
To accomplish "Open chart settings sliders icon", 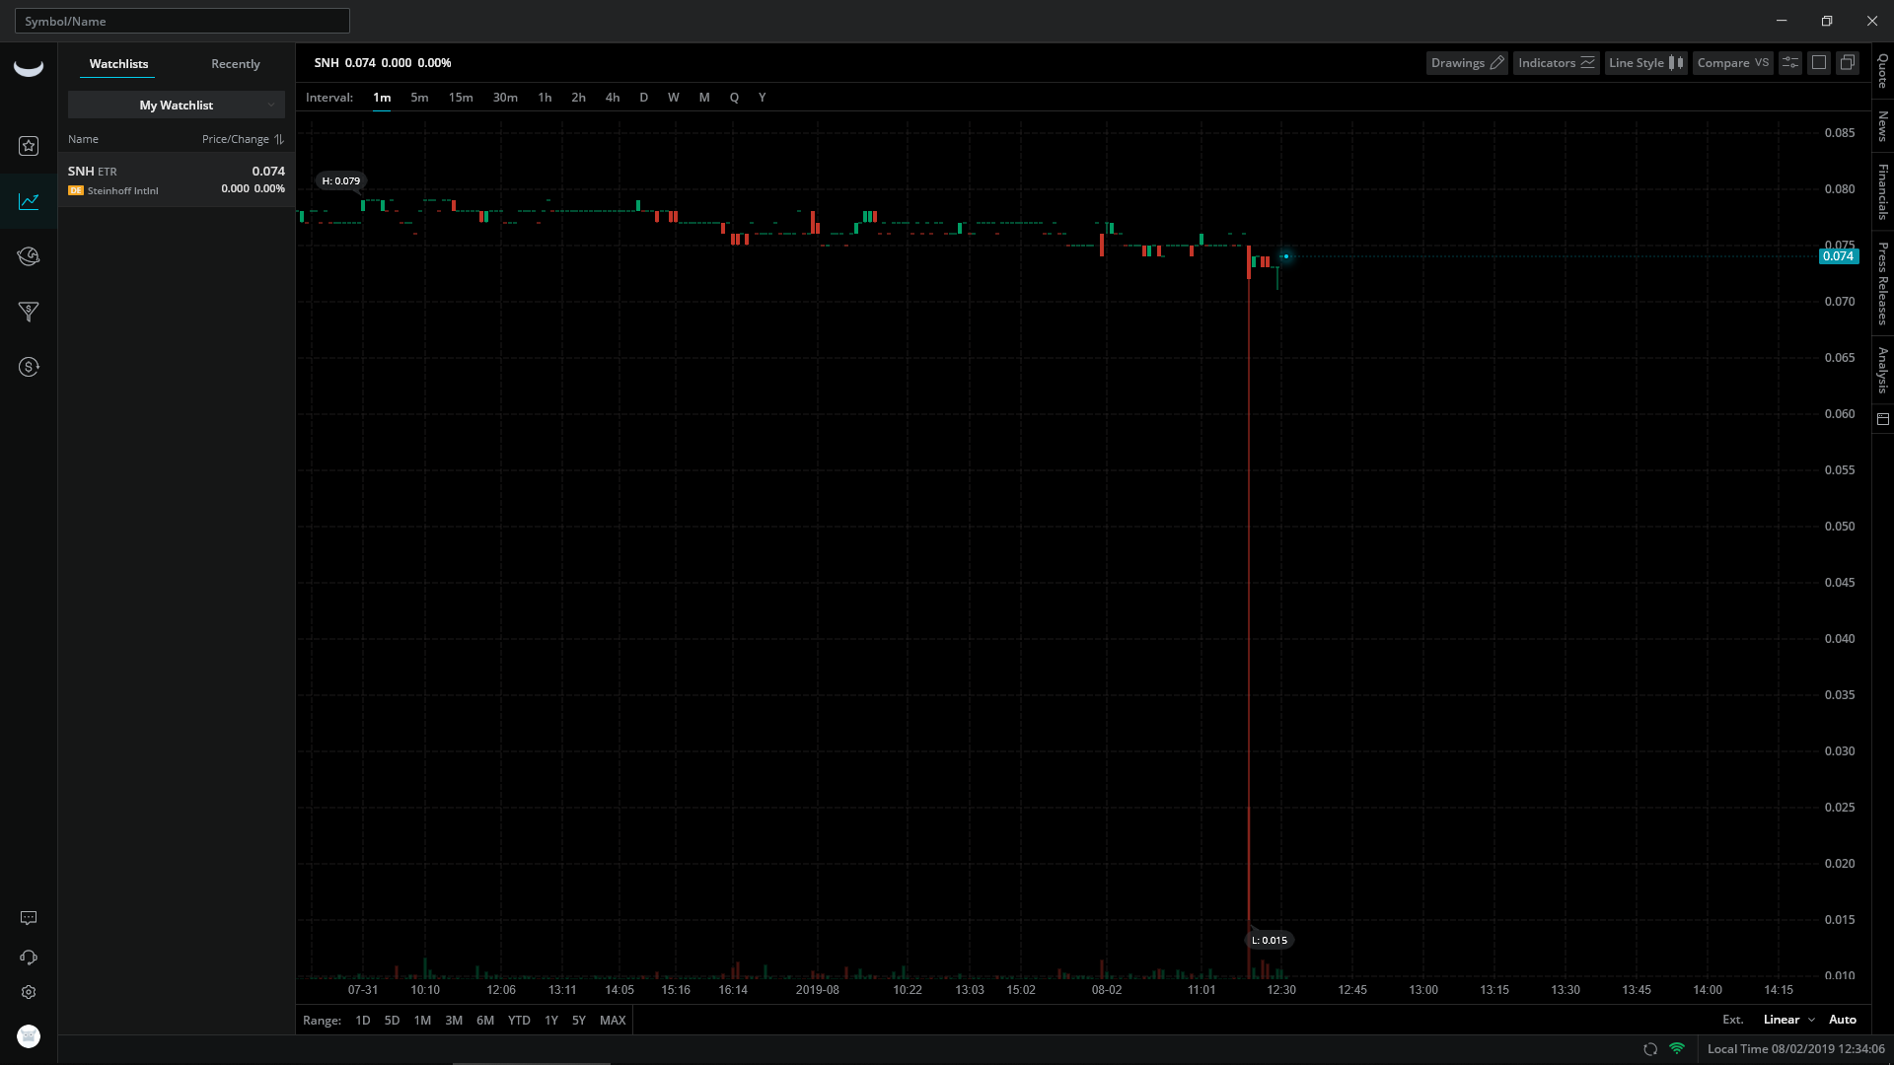I will pos(1790,63).
